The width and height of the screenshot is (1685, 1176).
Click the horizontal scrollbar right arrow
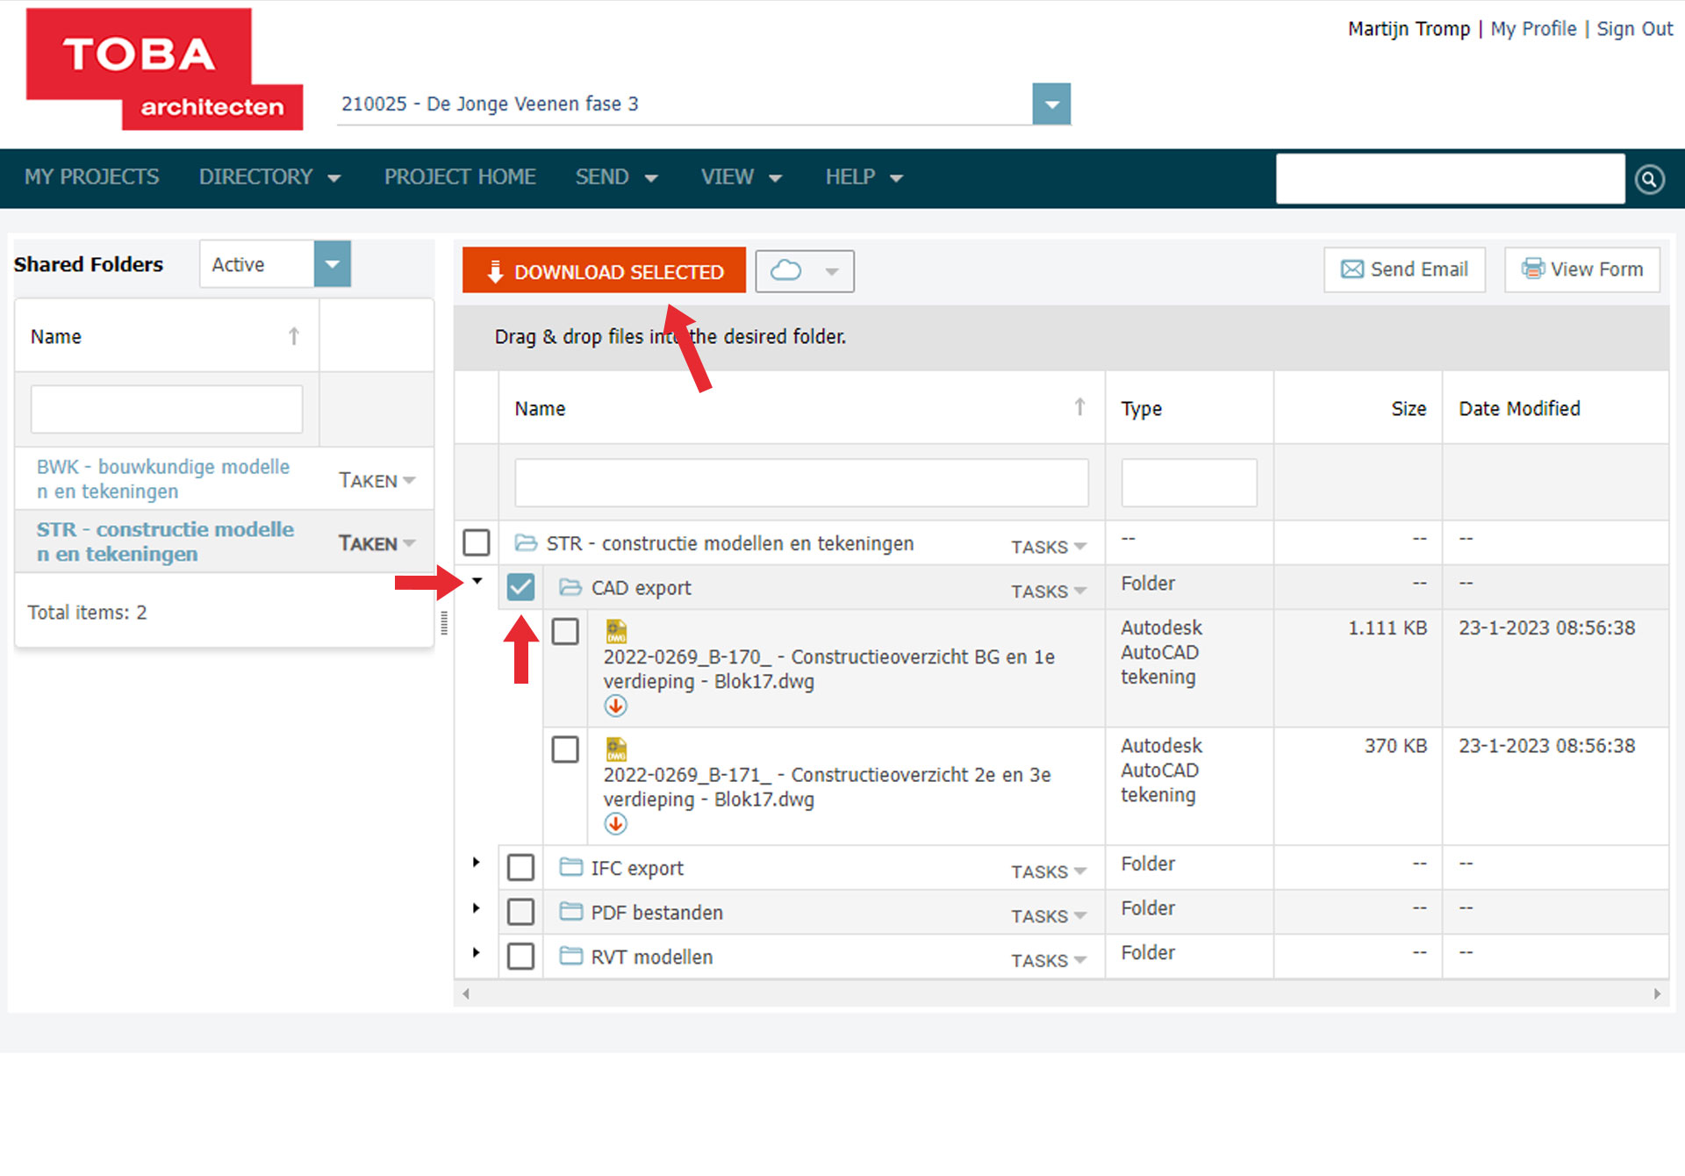point(1657,993)
